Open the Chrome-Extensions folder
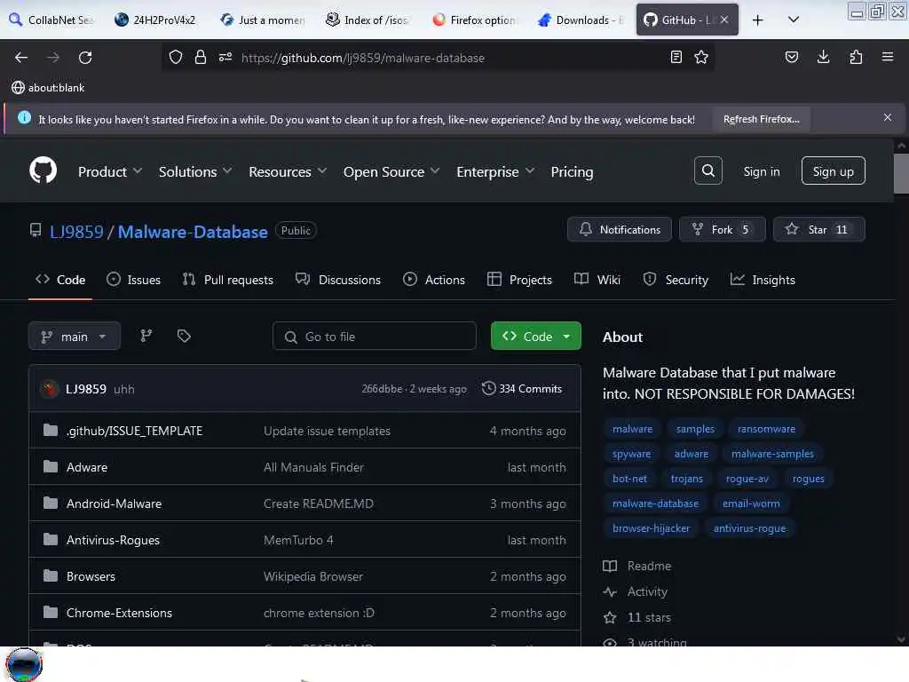909x682 pixels. tap(119, 613)
